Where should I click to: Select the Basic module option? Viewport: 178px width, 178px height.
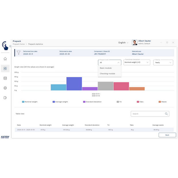pyautogui.click(x=106, y=68)
